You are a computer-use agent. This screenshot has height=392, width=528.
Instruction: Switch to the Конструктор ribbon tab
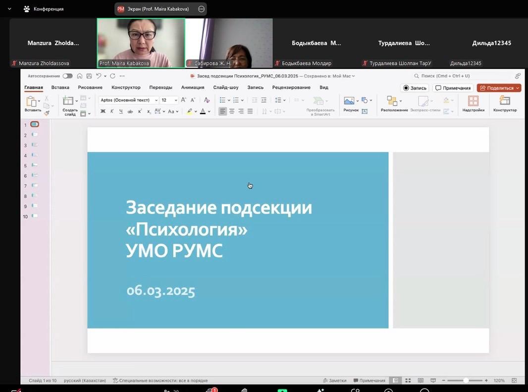pos(126,87)
